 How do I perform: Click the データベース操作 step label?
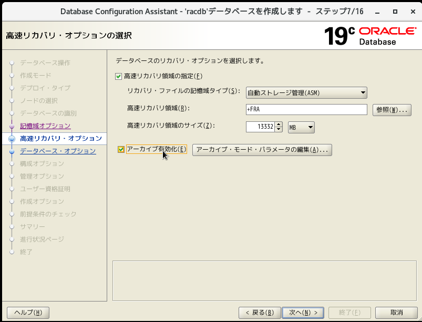coord(45,63)
